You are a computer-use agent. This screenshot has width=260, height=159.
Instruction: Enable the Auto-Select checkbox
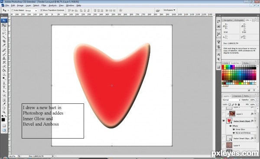(13, 10)
